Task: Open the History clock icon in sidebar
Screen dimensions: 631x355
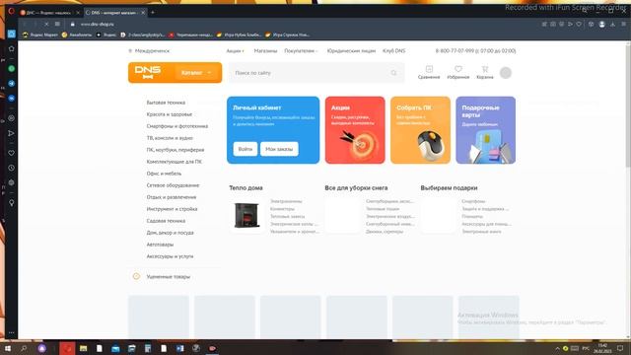Action: pyautogui.click(x=11, y=168)
